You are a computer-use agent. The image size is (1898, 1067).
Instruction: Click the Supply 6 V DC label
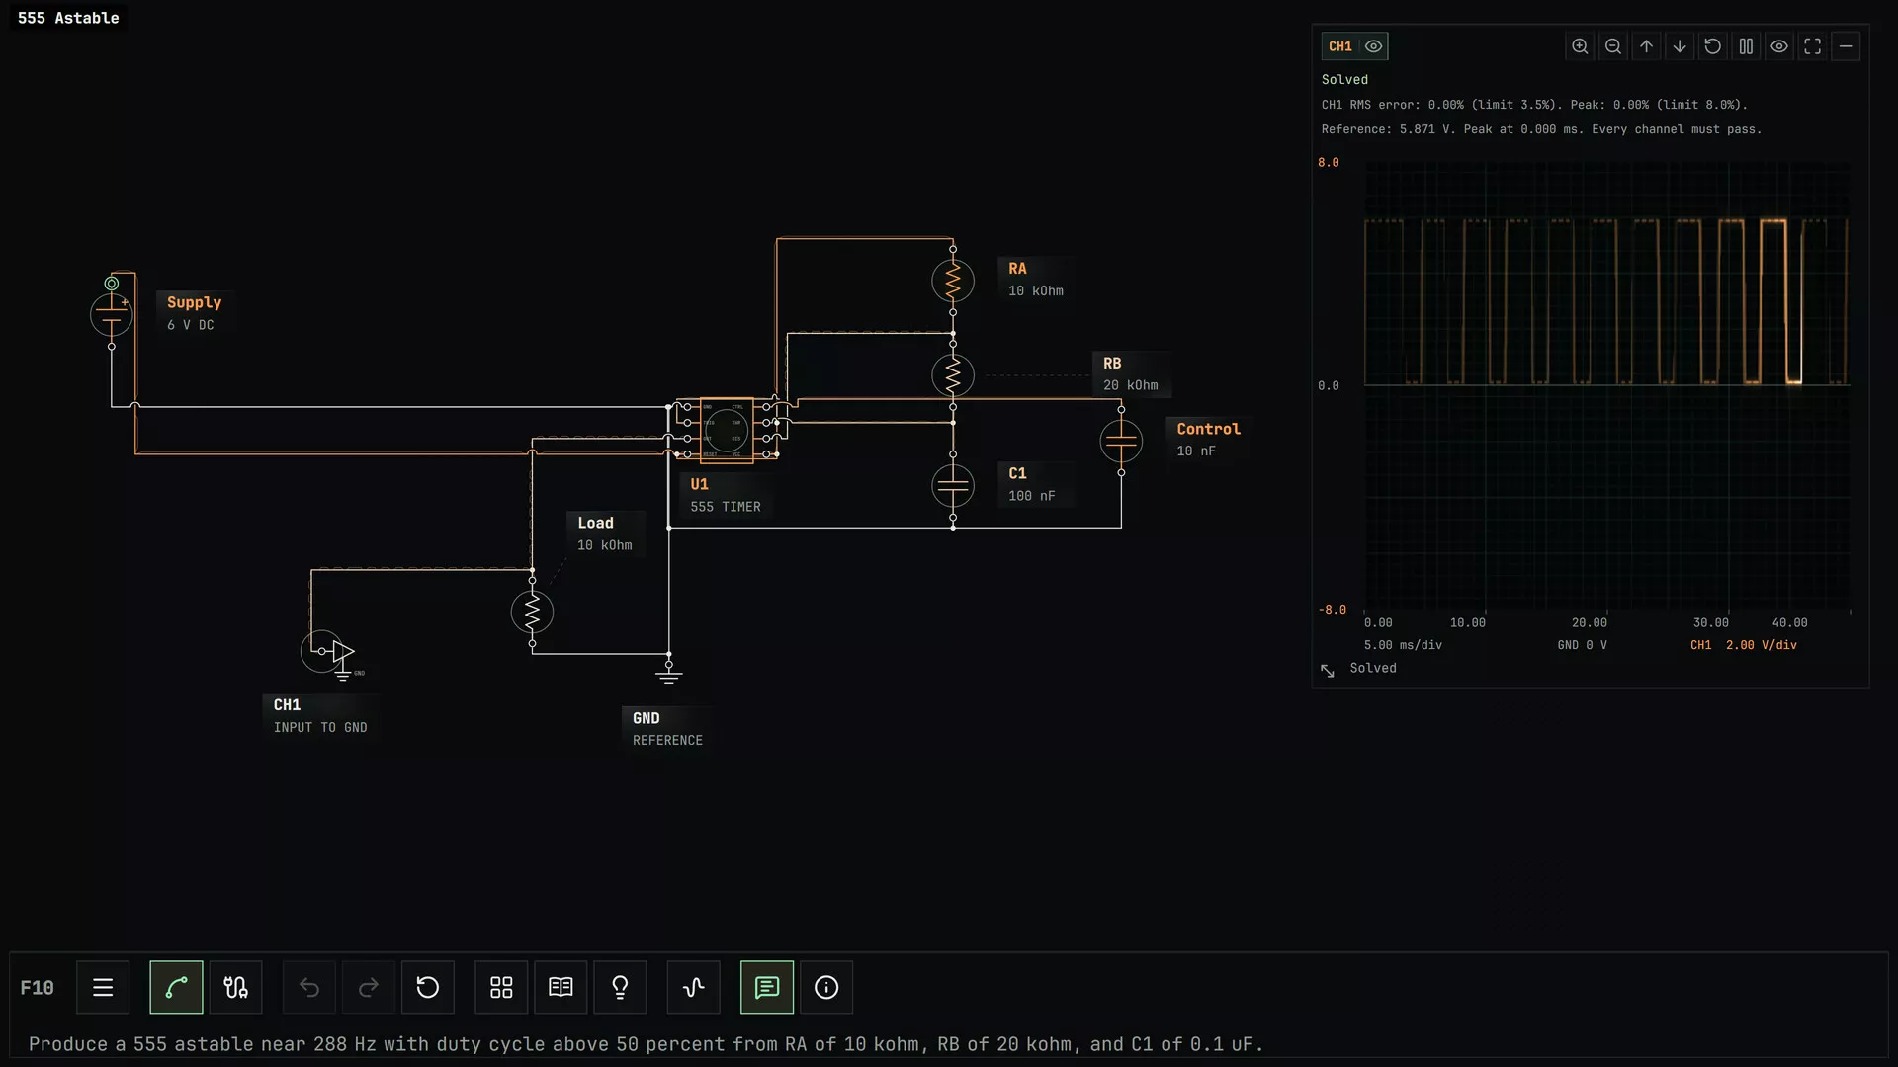194,313
